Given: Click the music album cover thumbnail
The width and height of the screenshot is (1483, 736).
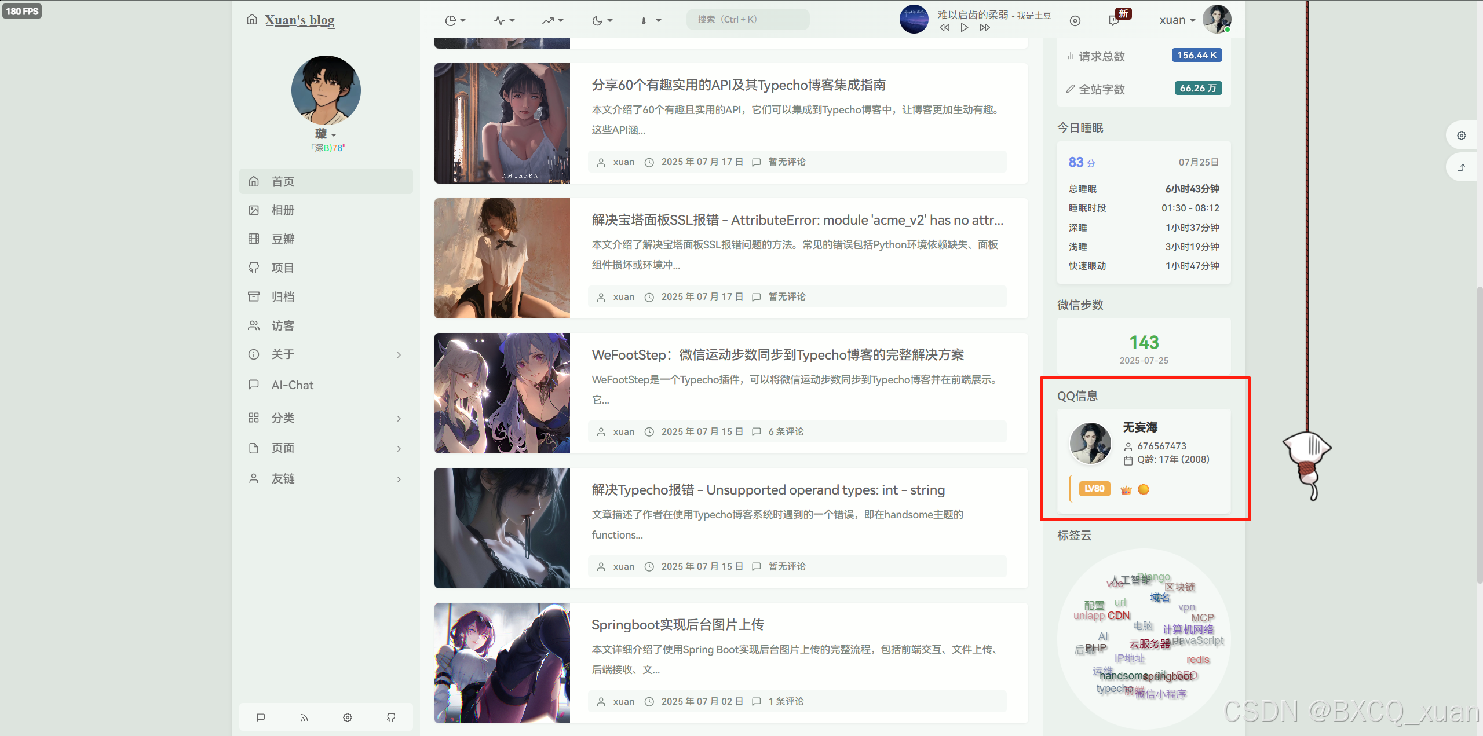Looking at the screenshot, I should coord(914,19).
